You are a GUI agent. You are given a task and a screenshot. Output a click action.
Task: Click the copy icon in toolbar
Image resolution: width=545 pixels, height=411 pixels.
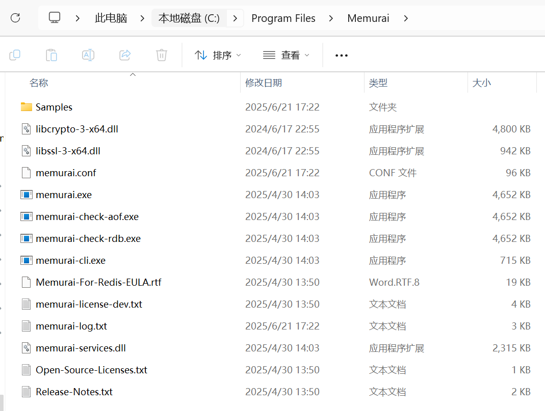[15, 55]
